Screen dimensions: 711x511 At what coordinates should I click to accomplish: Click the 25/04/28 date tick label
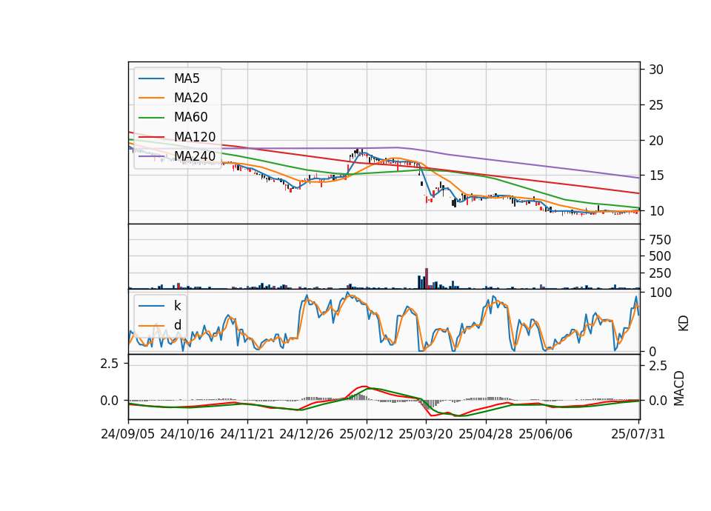click(x=486, y=434)
